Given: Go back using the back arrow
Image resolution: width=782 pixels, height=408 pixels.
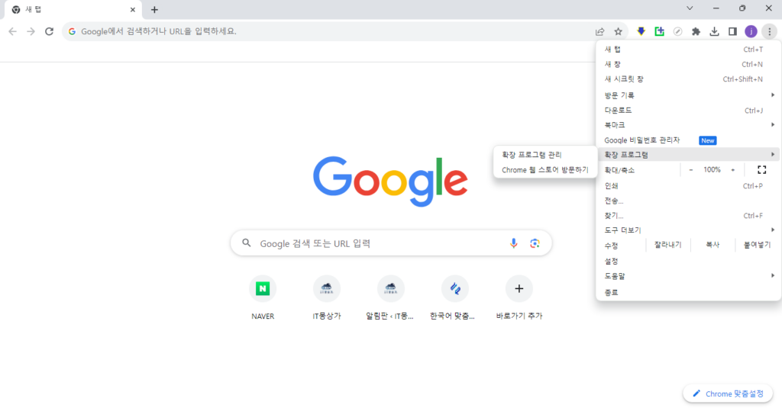Looking at the screenshot, I should 12,31.
